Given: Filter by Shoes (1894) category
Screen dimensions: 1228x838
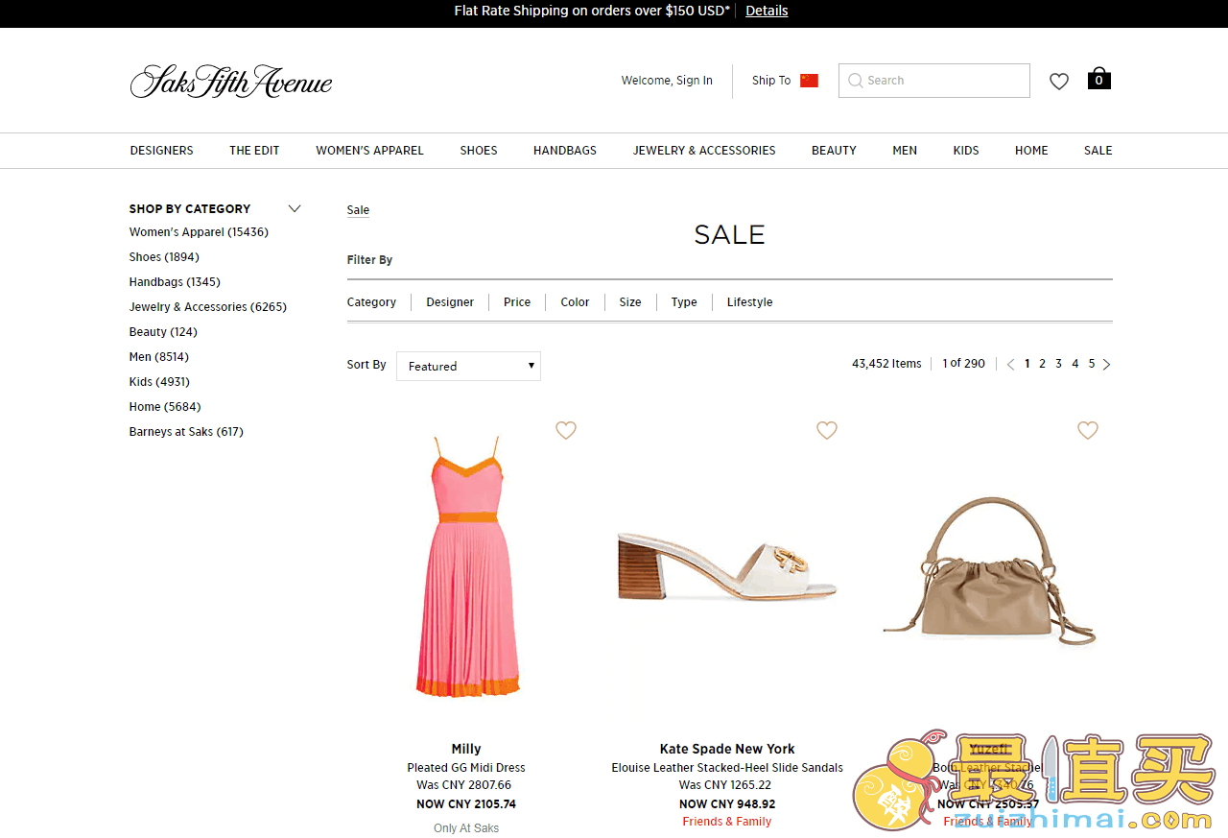Looking at the screenshot, I should point(164,257).
